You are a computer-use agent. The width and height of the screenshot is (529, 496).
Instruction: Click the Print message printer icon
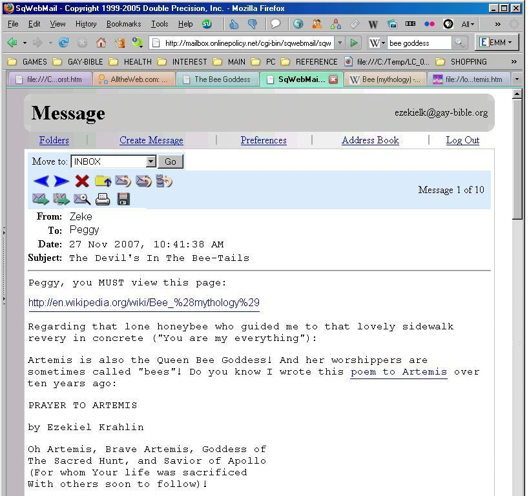(103, 199)
